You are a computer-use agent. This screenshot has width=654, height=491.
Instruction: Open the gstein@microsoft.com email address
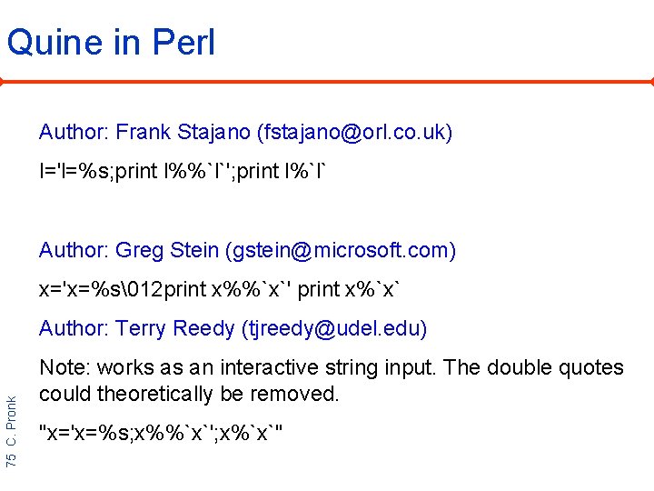coord(341,250)
